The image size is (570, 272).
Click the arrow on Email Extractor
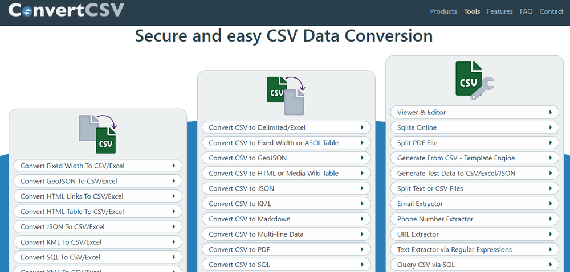pyautogui.click(x=551, y=204)
